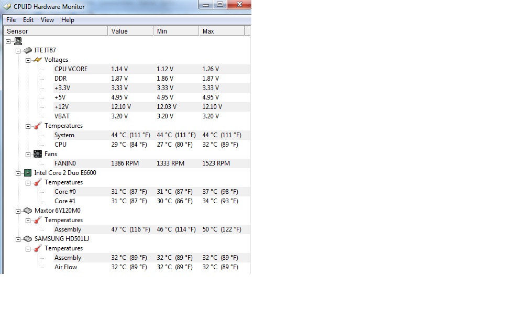Select the +5V row

point(152,97)
